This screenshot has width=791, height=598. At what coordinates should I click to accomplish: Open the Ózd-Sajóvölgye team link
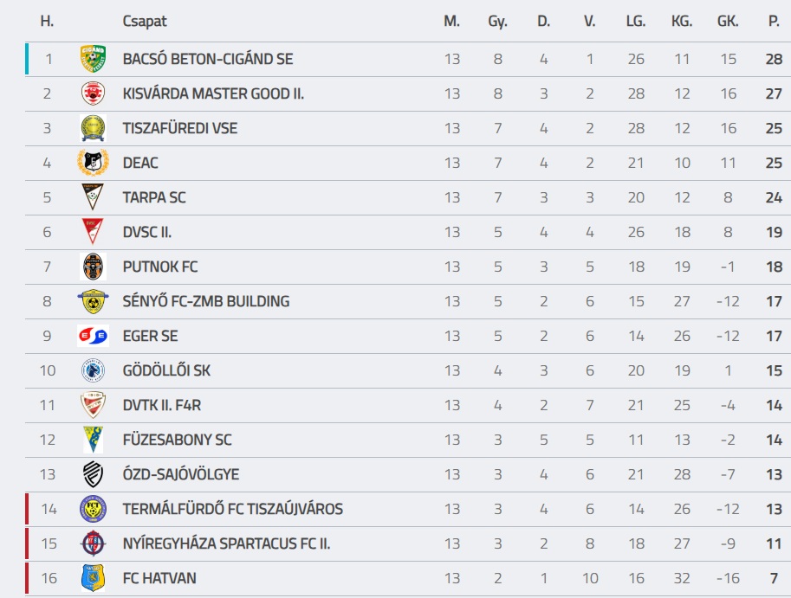pyautogui.click(x=181, y=474)
